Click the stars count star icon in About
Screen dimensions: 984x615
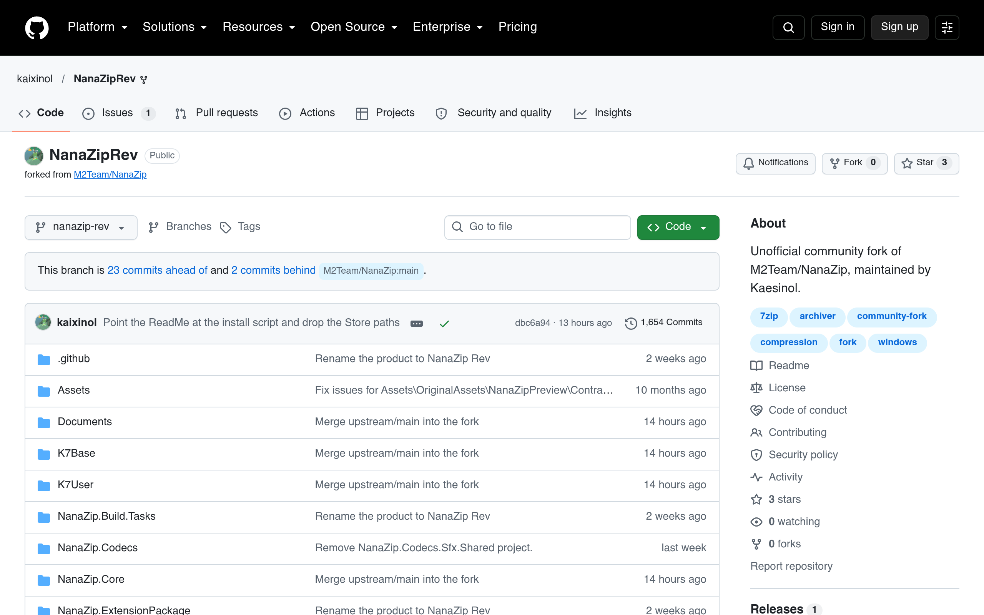click(x=756, y=499)
